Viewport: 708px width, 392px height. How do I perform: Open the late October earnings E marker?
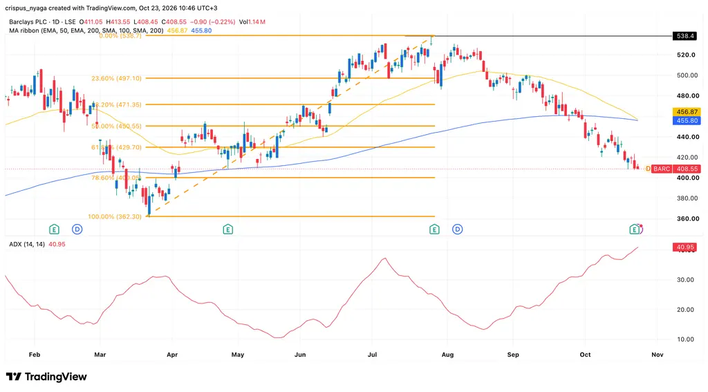tap(635, 230)
